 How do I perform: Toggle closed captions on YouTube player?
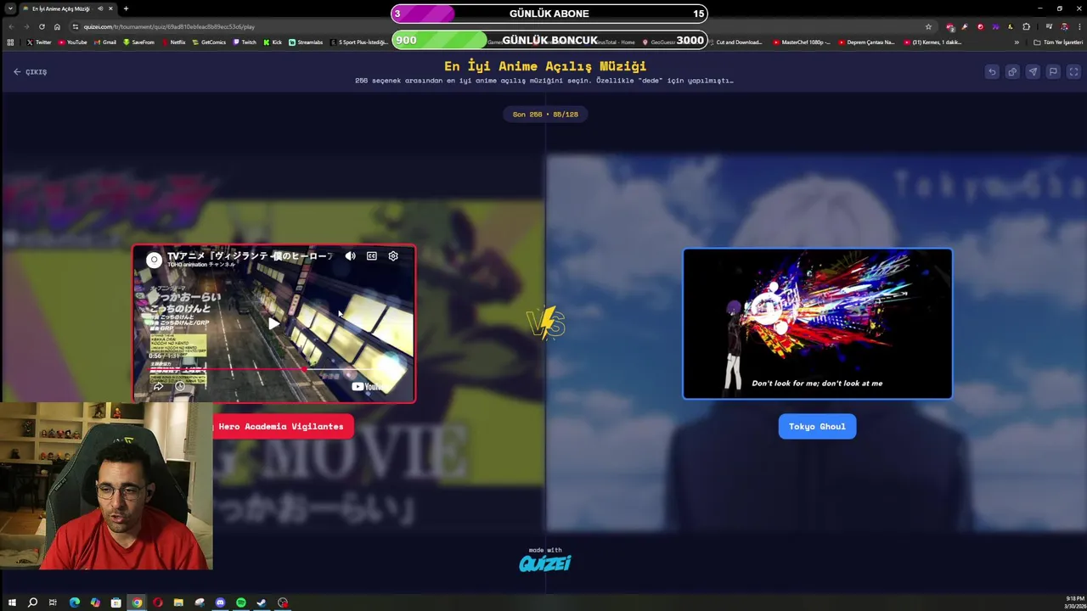pos(371,256)
